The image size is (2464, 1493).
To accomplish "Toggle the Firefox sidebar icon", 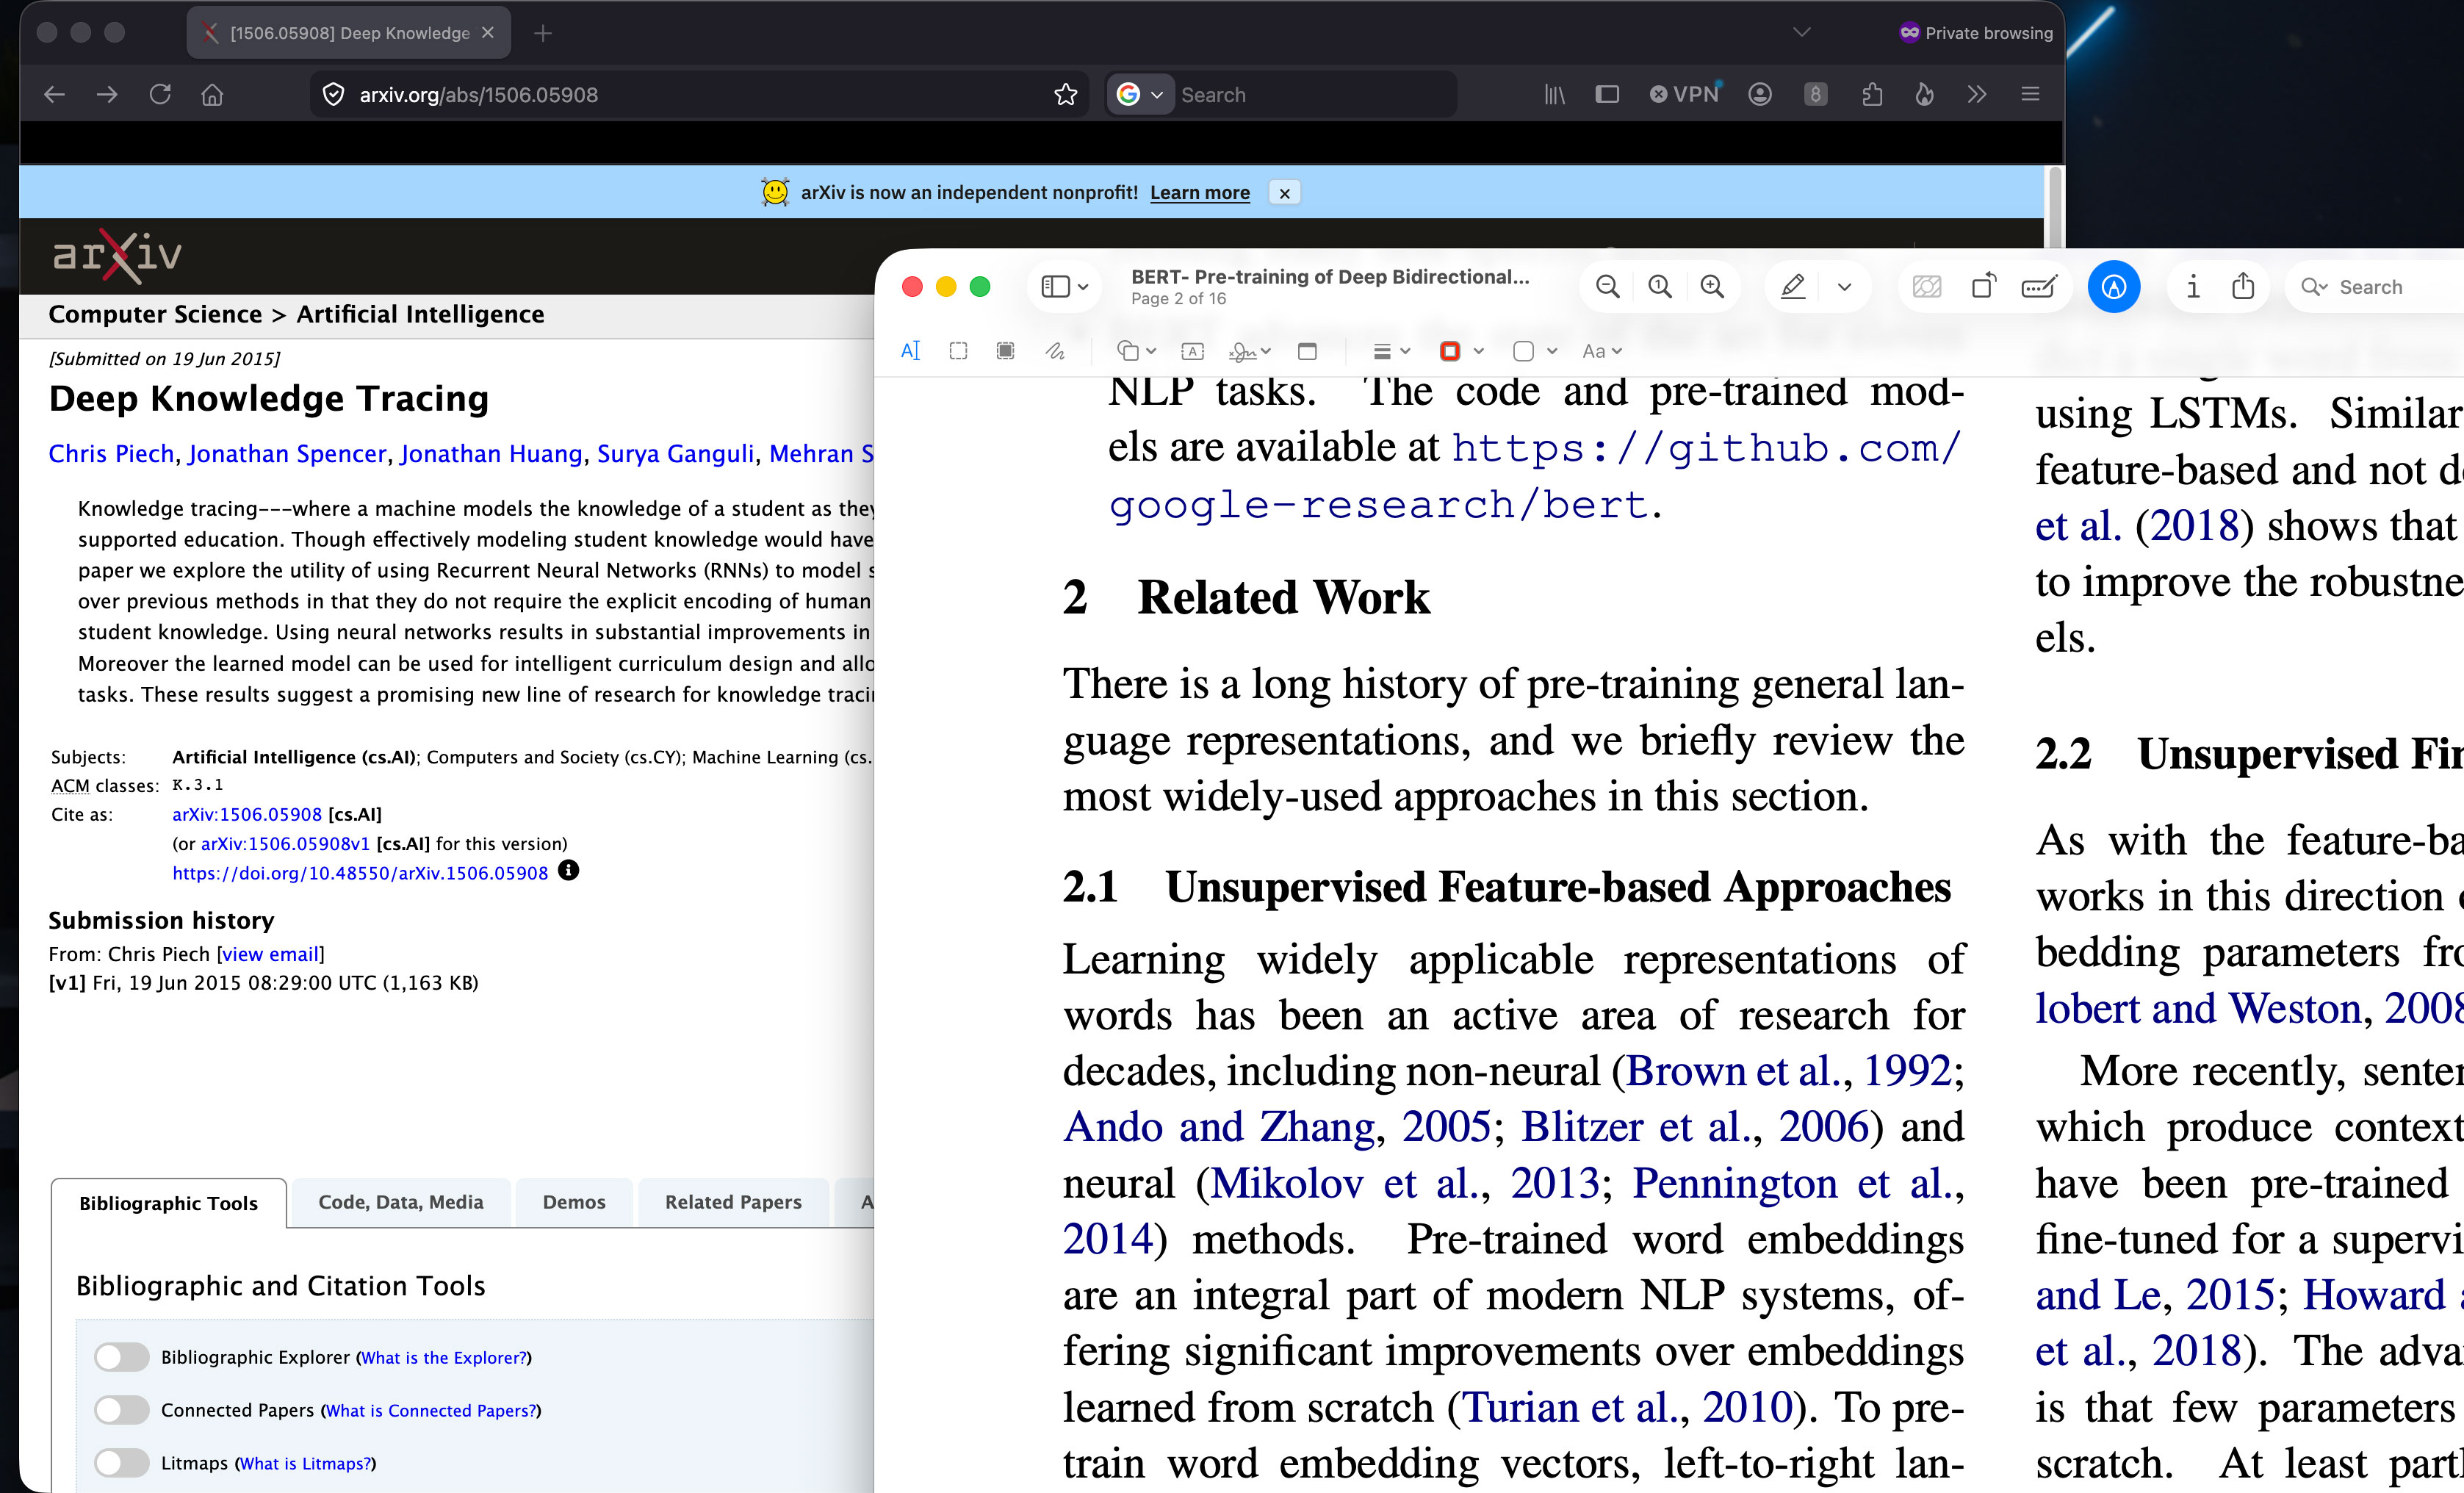I will [x=1607, y=94].
